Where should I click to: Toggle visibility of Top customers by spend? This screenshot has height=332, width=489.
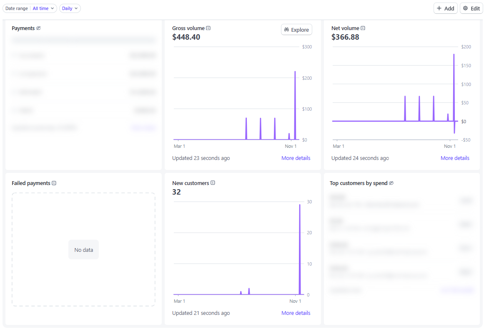point(391,183)
